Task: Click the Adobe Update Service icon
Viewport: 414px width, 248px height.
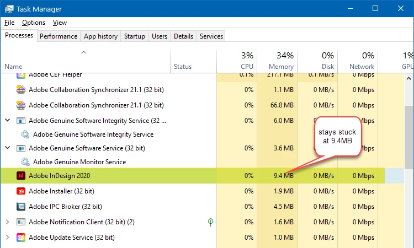Action: (21, 238)
